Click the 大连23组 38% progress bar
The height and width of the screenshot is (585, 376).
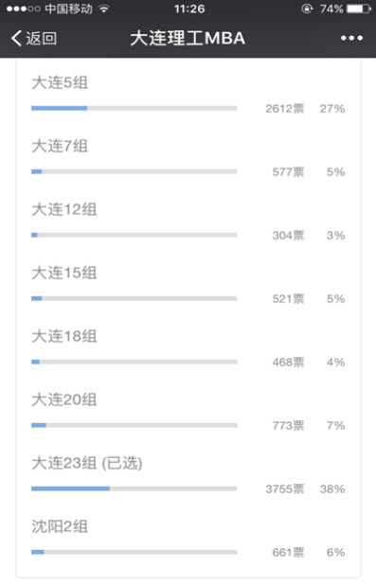point(134,488)
